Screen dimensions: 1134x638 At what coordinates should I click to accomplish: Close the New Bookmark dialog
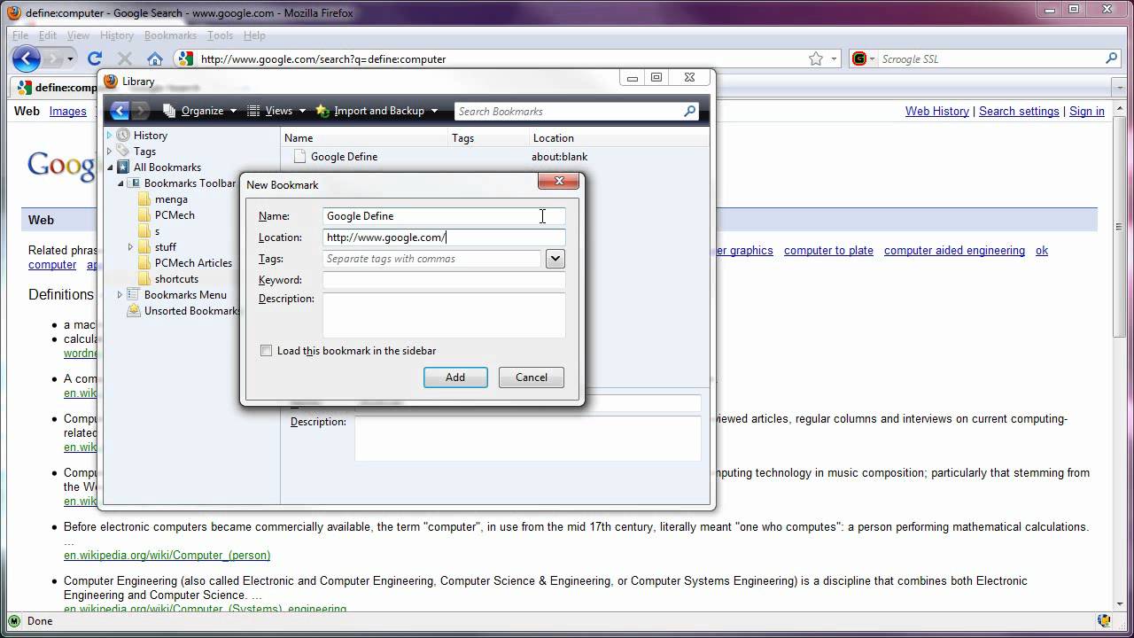[x=559, y=181]
